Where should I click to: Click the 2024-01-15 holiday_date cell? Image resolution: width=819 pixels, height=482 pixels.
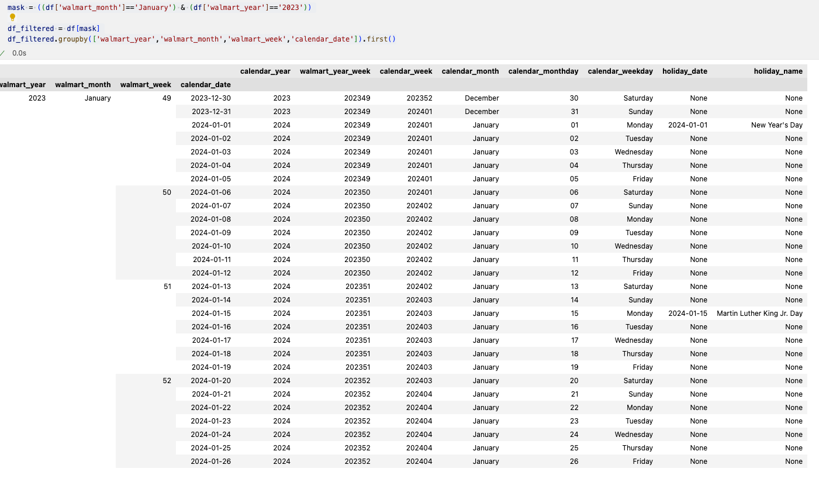687,313
